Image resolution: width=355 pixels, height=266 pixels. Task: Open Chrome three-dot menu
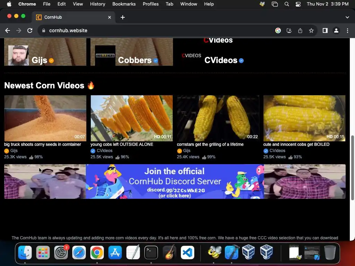[x=347, y=30]
